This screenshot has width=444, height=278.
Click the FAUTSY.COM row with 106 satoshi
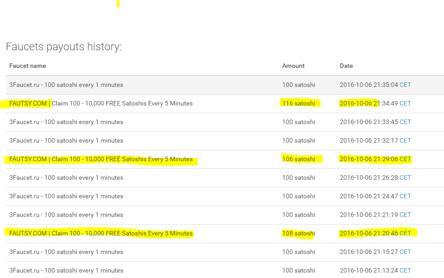tap(225, 159)
